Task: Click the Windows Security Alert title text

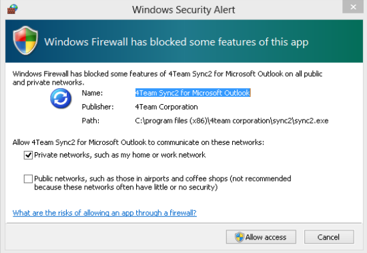Action: 183,10
